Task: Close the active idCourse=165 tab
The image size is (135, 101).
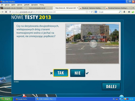Action: (x=77, y=8)
